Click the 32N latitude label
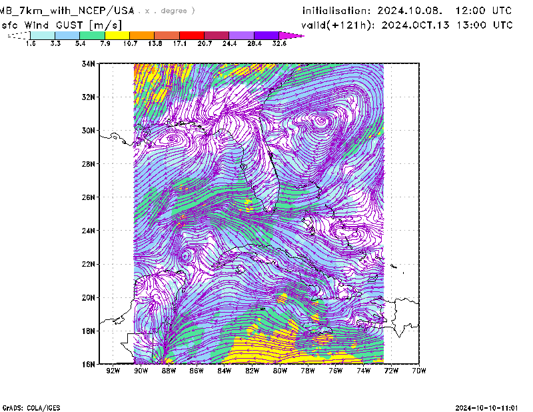 pyautogui.click(x=89, y=97)
